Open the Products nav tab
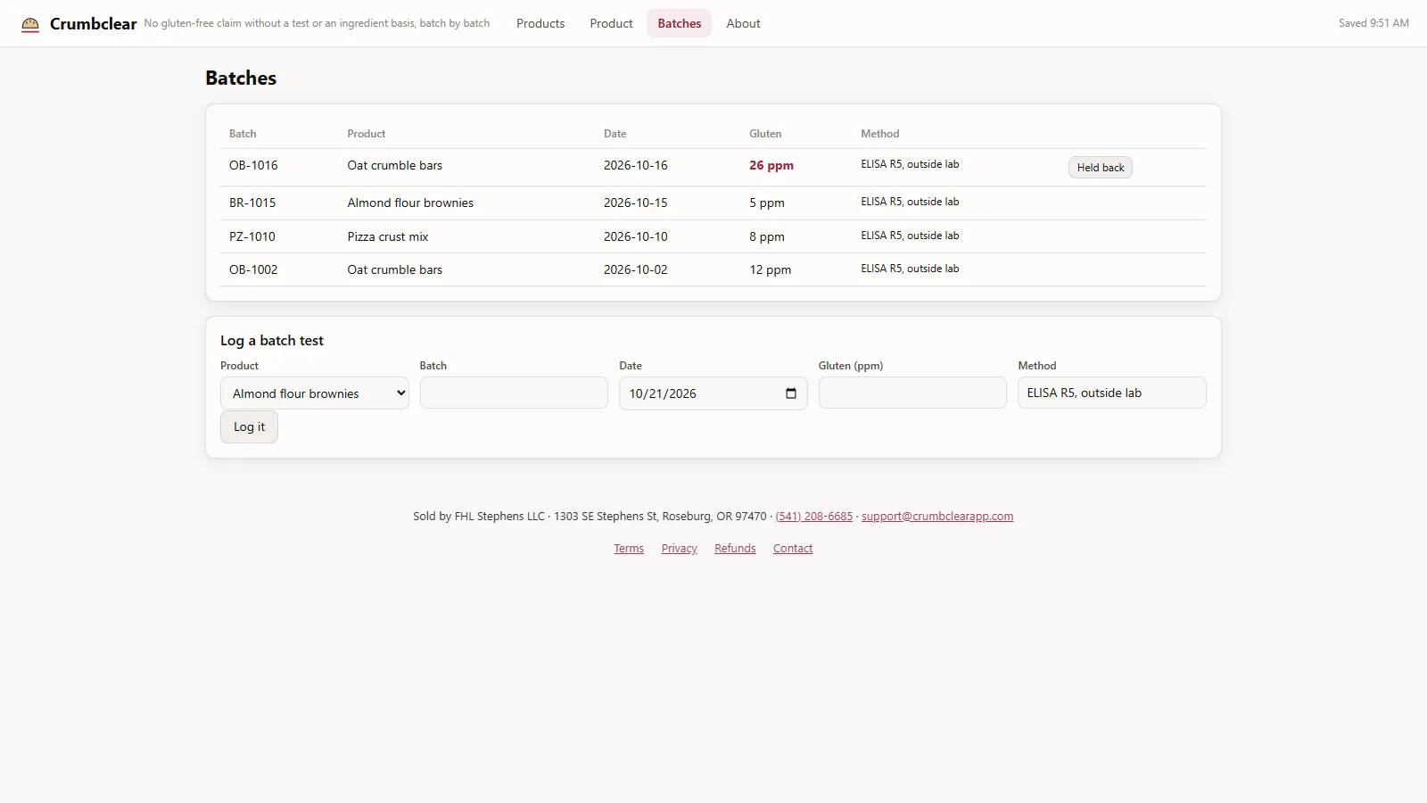 540,24
